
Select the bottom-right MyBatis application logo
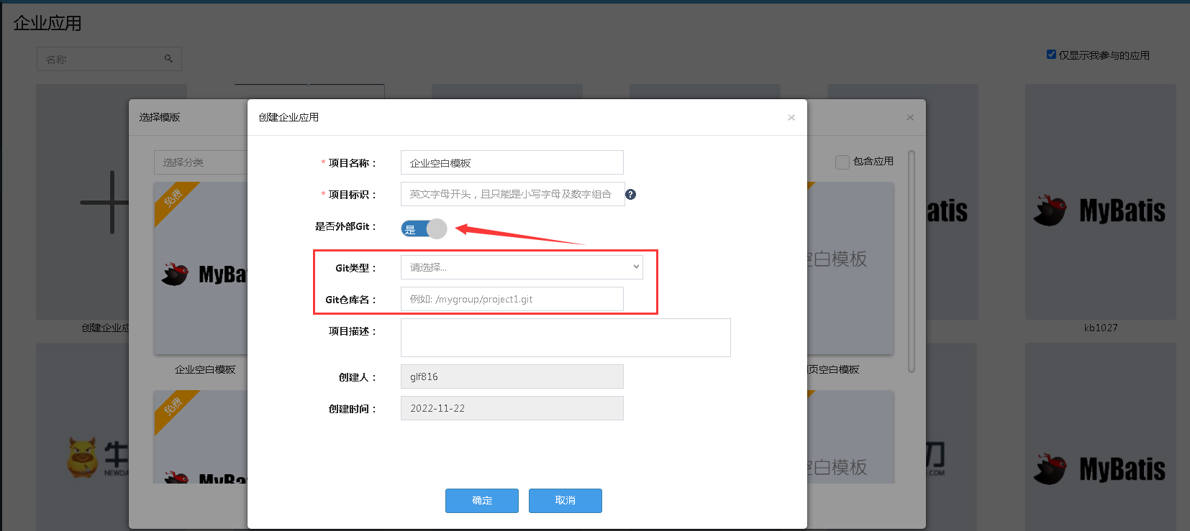[1100, 468]
